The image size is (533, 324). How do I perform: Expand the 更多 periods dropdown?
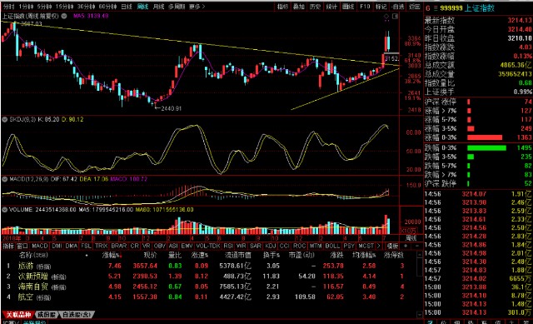pos(197,7)
